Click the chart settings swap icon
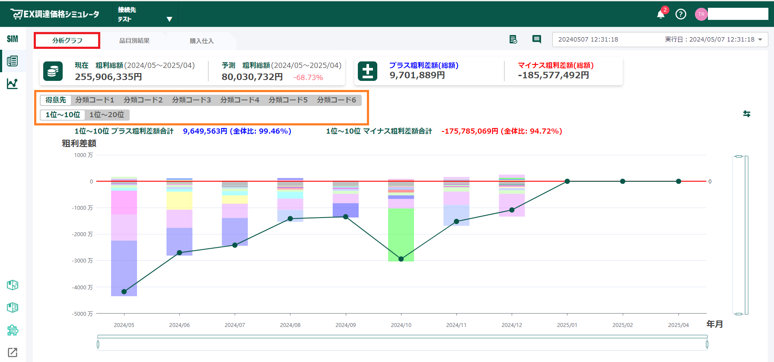The width and height of the screenshot is (774, 362). [x=746, y=114]
